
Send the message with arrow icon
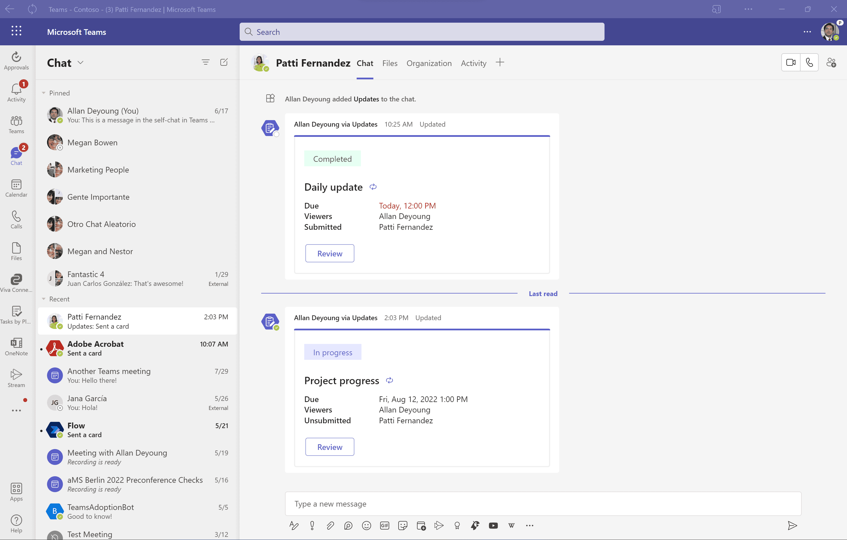click(x=792, y=525)
